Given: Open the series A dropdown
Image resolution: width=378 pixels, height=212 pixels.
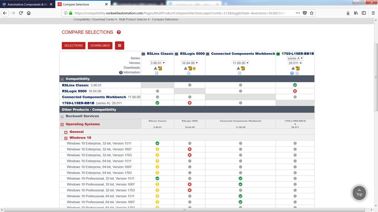Looking at the screenshot, I should 295,58.
